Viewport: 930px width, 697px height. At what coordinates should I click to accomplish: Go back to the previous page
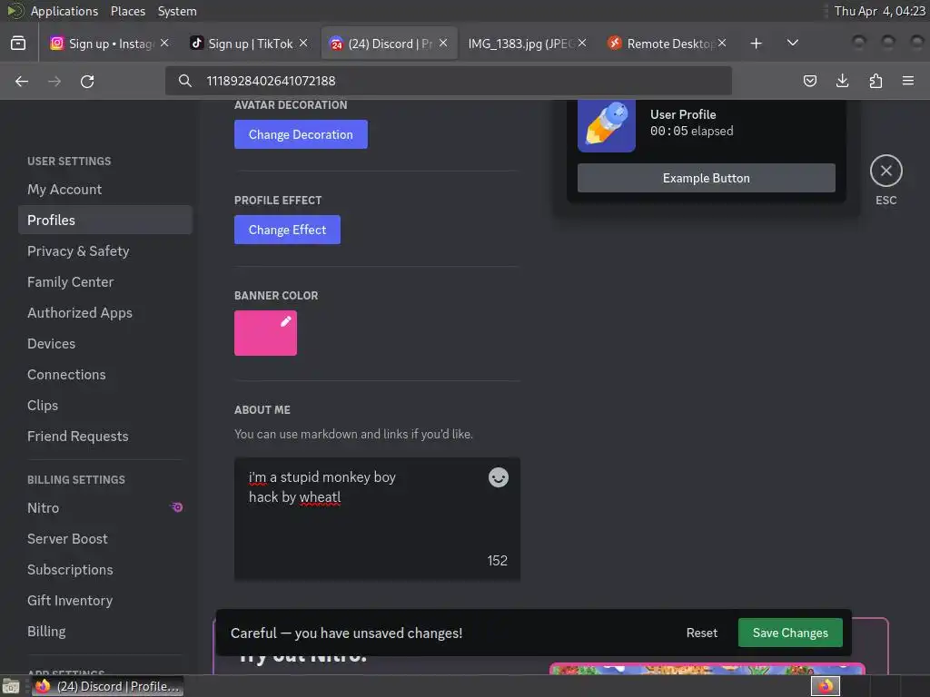tap(22, 81)
